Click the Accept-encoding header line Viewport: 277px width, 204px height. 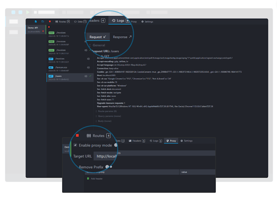tap(113, 61)
